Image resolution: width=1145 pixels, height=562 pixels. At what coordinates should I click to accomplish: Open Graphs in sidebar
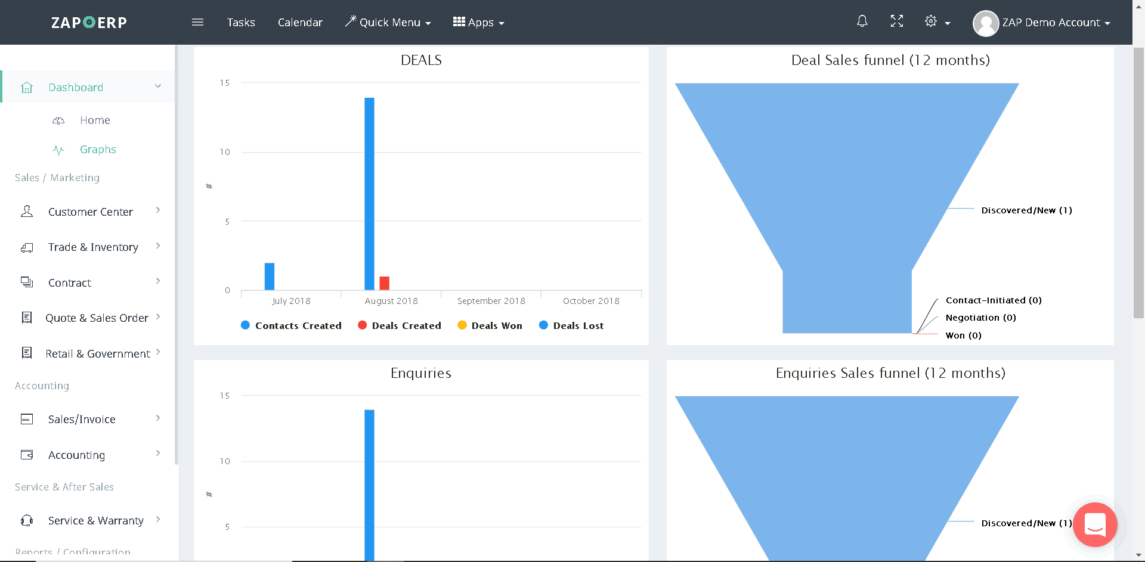coord(98,150)
